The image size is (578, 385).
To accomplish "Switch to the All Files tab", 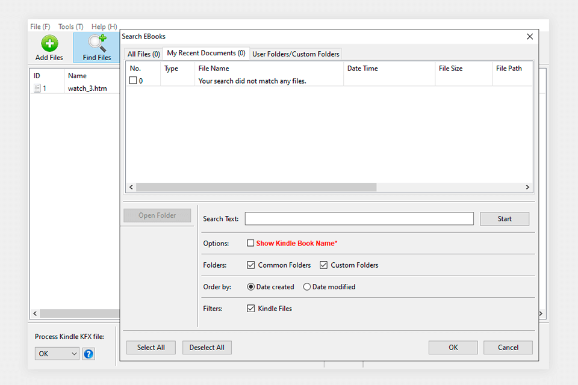I will pos(143,54).
